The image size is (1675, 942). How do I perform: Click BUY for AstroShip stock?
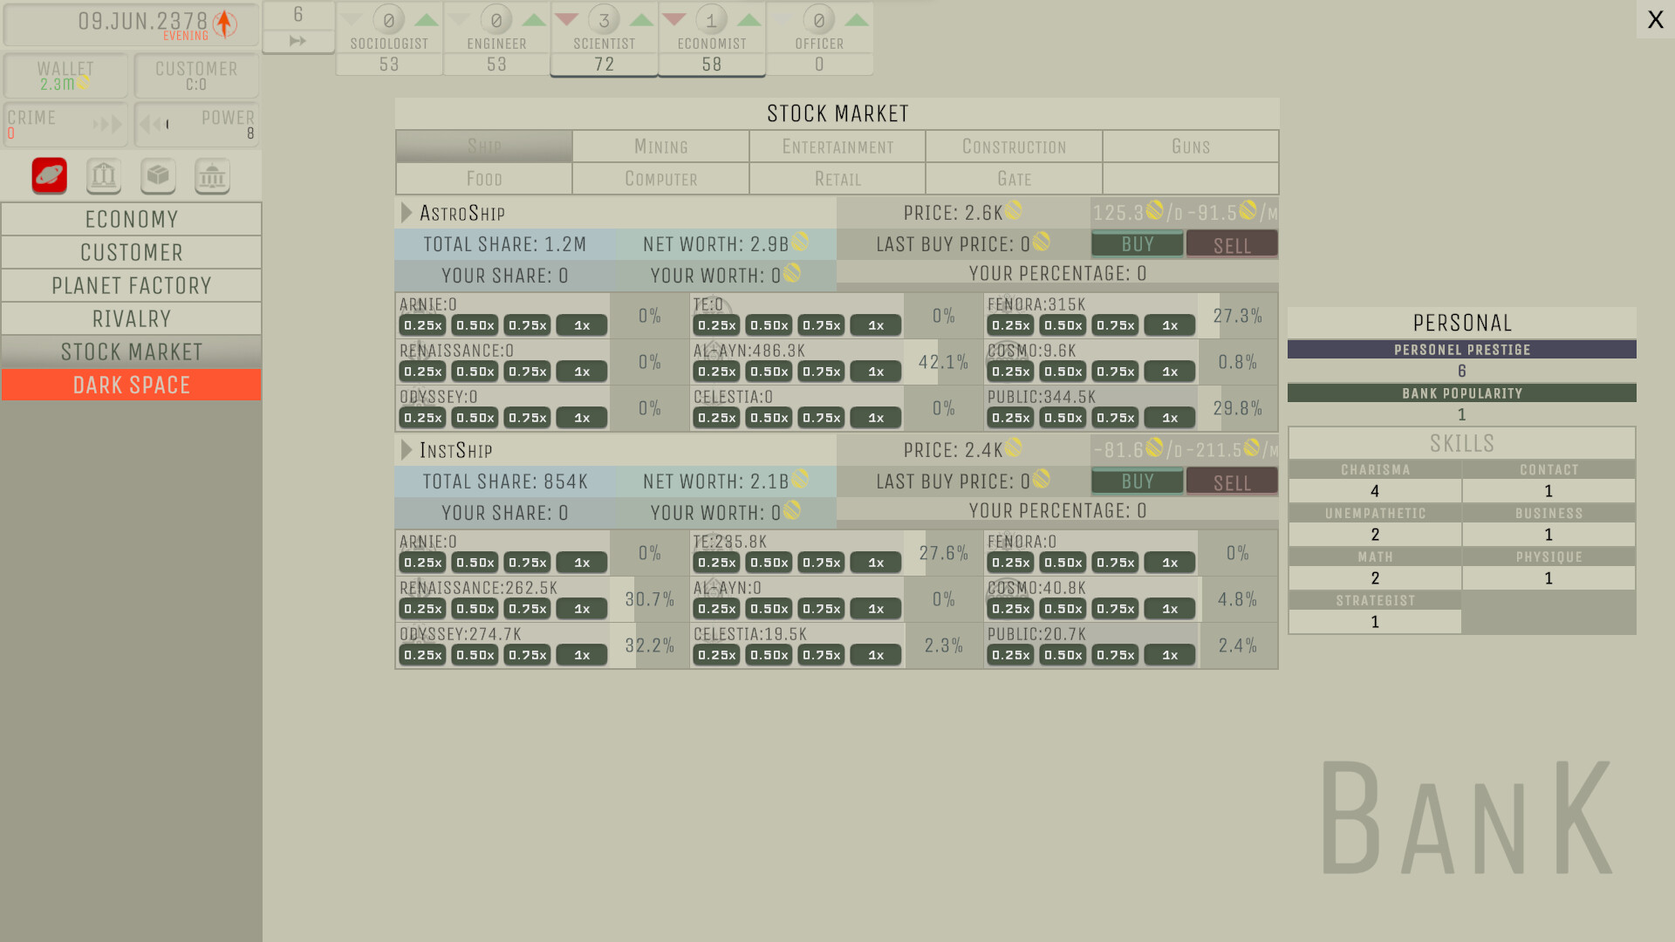pos(1136,244)
